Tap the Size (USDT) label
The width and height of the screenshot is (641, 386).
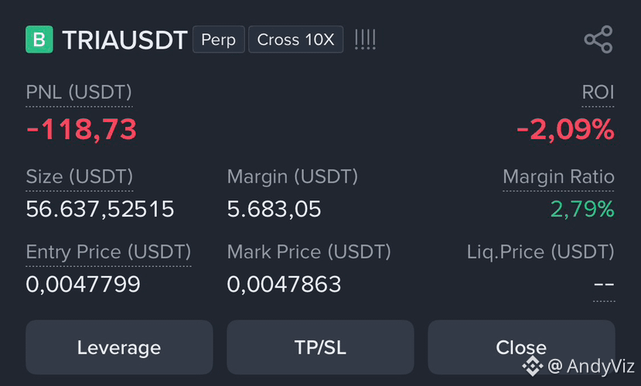(x=80, y=176)
